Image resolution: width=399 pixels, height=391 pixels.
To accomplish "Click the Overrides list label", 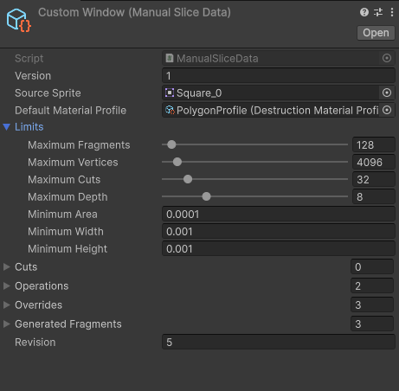I will (x=39, y=305).
